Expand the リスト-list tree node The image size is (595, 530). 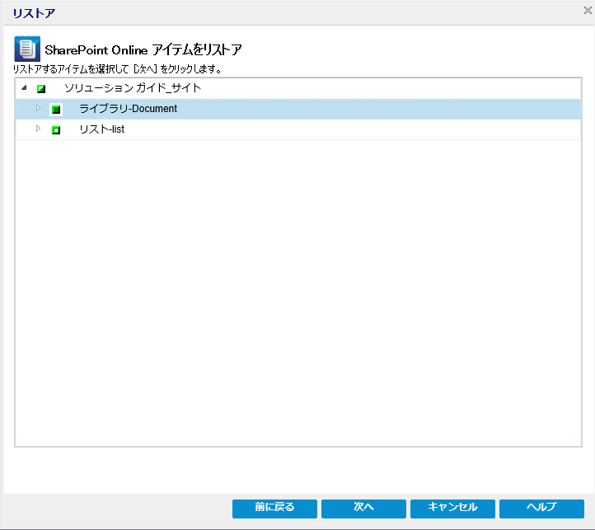[x=38, y=129]
